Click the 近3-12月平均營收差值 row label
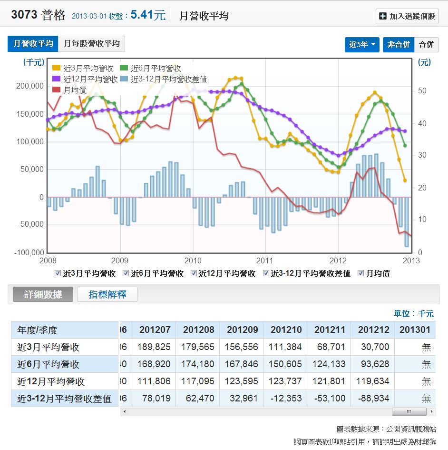This screenshot has width=448, height=450. (64, 399)
